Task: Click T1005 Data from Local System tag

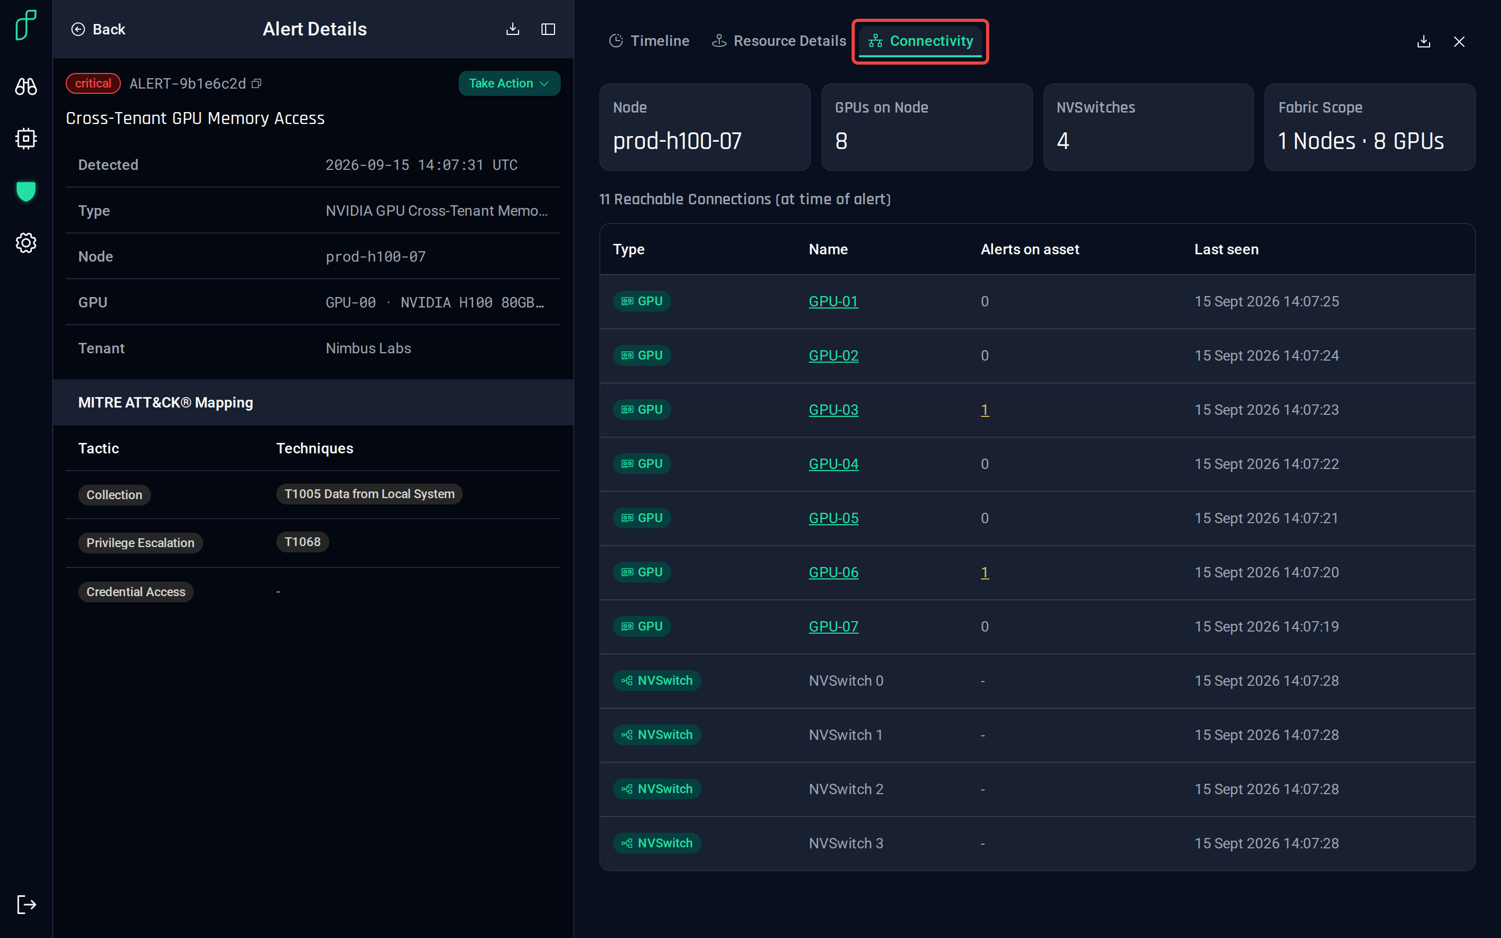Action: pyautogui.click(x=369, y=494)
